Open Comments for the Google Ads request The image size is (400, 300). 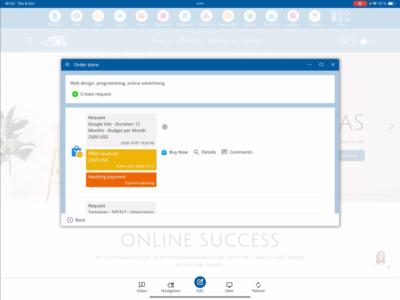[x=237, y=152]
